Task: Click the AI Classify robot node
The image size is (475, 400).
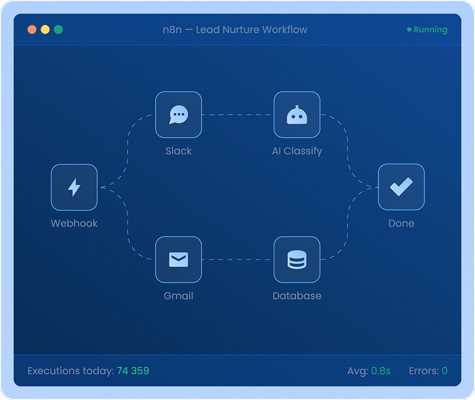Action: [x=297, y=115]
